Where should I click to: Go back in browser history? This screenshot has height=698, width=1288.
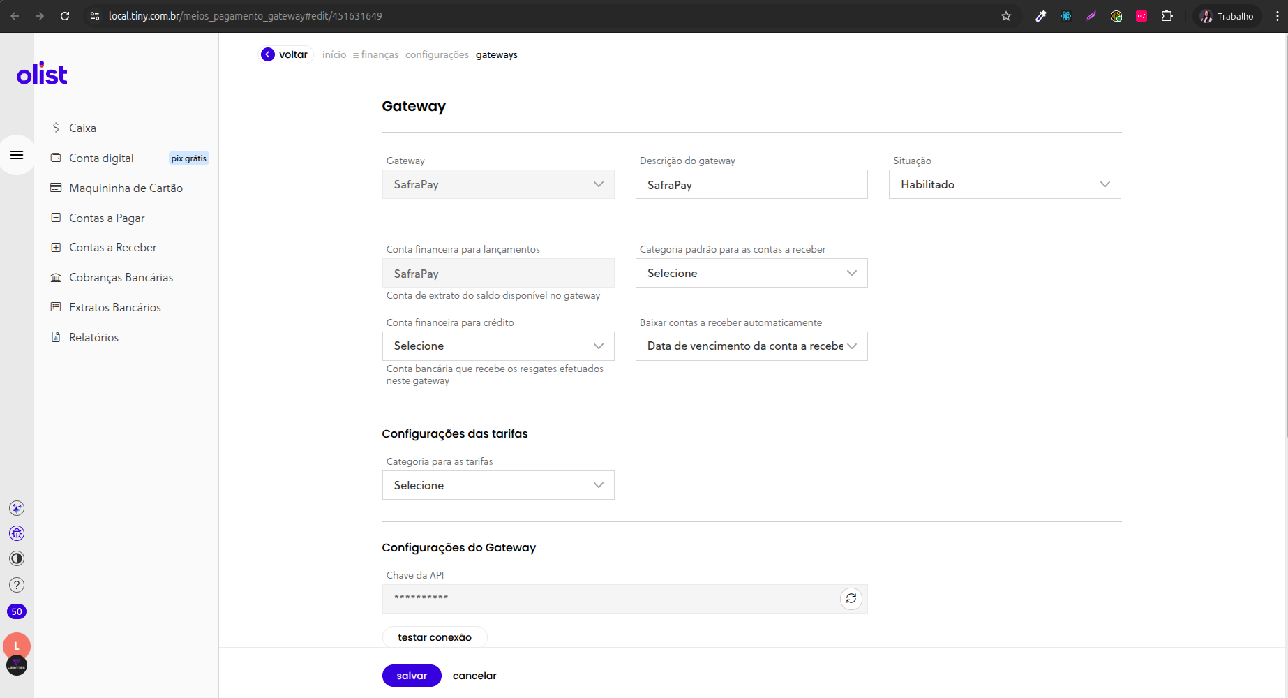(x=15, y=16)
